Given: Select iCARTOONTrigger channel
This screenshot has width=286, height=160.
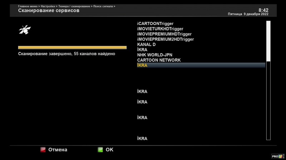Looking at the screenshot, I should (155, 23).
